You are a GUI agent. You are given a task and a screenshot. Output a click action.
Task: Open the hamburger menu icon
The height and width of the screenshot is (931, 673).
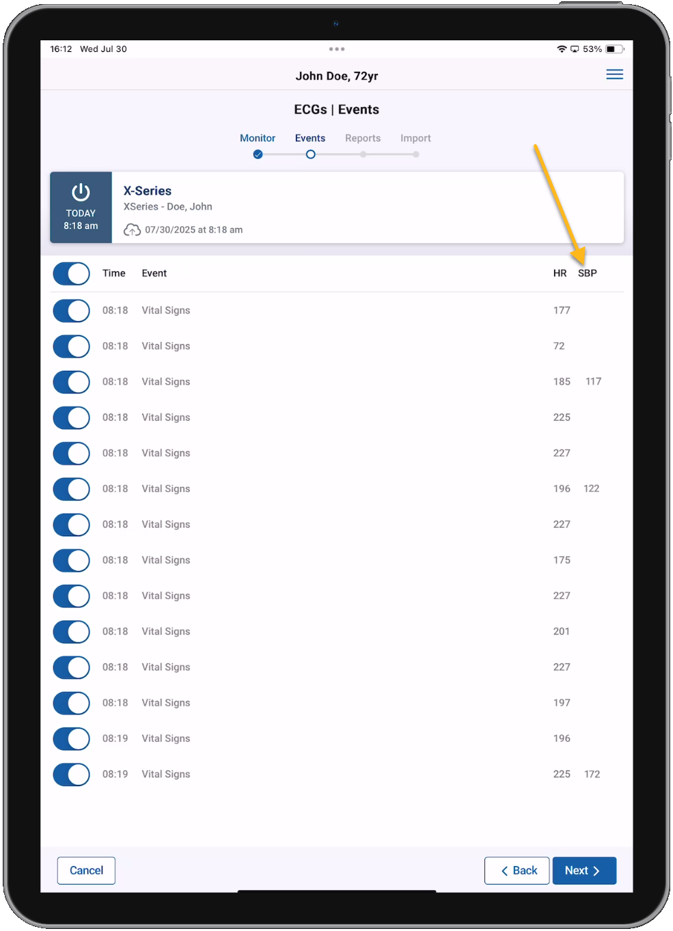click(614, 74)
